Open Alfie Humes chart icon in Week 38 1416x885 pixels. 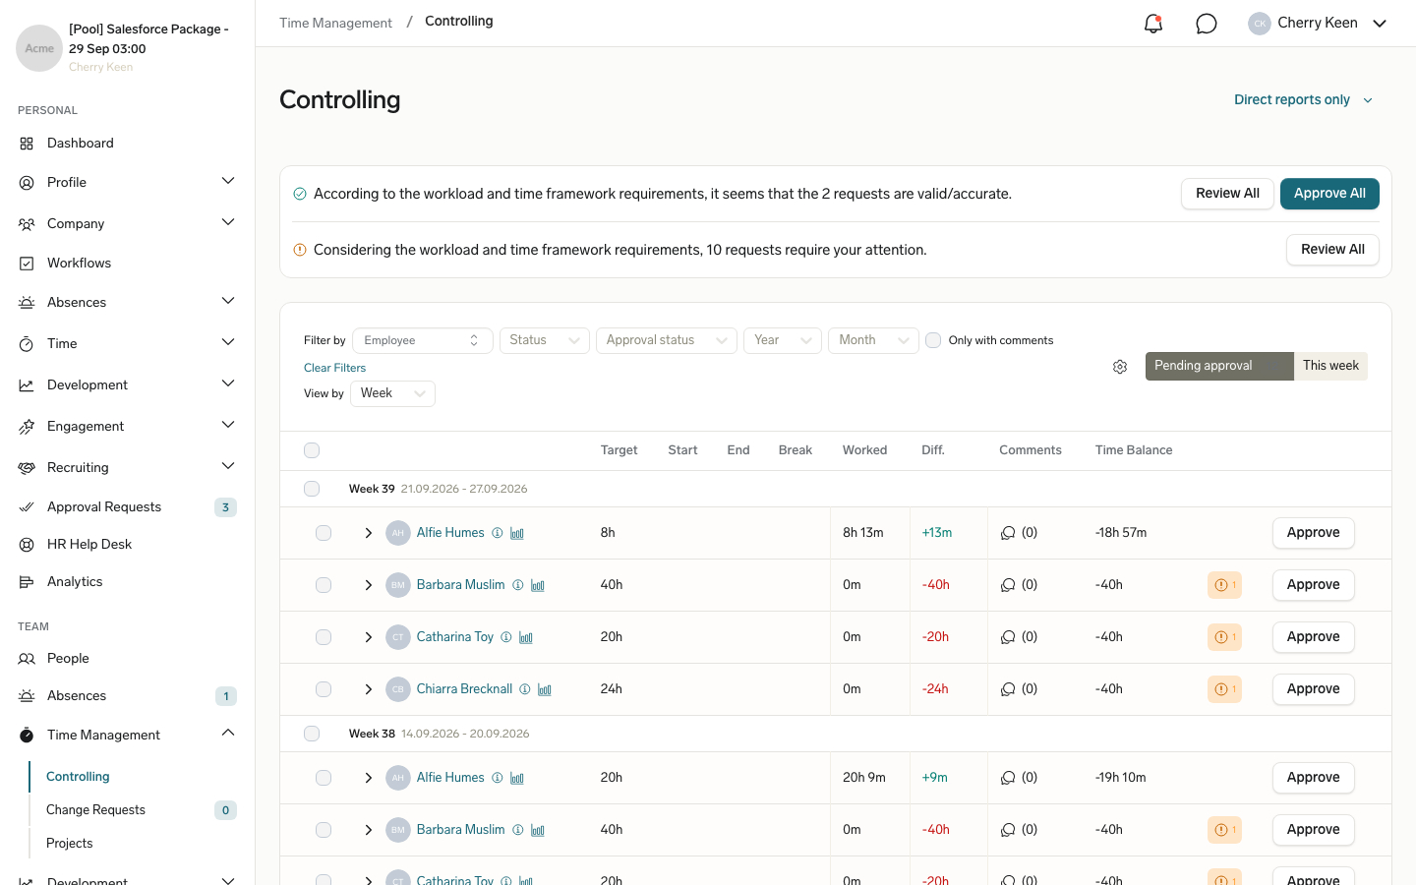pos(517,778)
